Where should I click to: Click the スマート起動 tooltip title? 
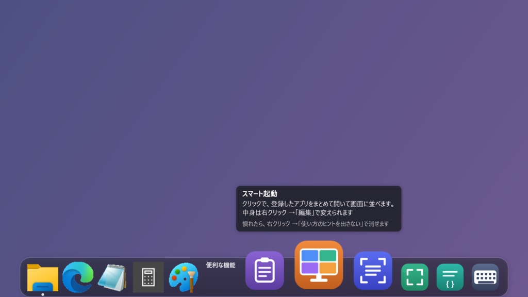pos(260,194)
